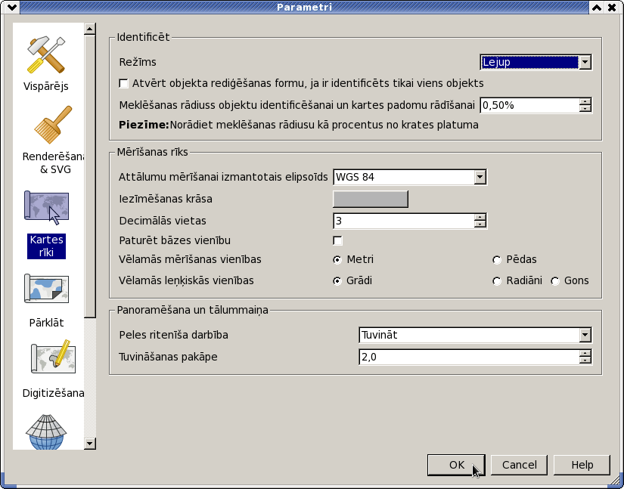The height and width of the screenshot is (489, 624).
Task: Click the sidebar scrollbar thumb
Action: point(90,177)
